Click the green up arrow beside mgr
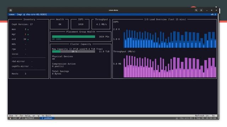227x127 pixels. click(28, 35)
